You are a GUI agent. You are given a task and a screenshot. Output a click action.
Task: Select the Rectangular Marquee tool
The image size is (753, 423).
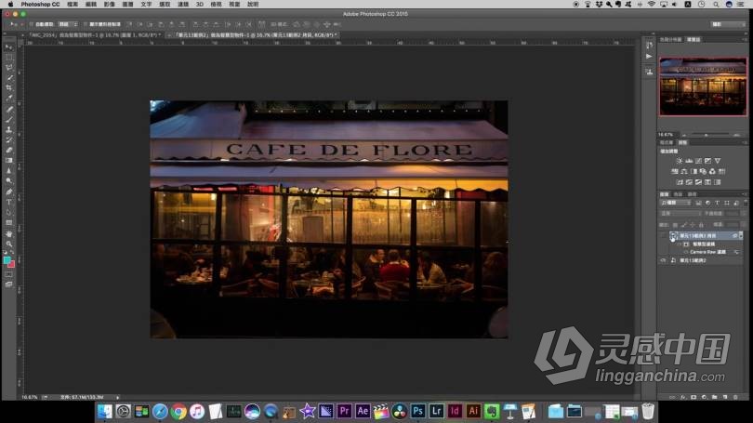(8, 57)
